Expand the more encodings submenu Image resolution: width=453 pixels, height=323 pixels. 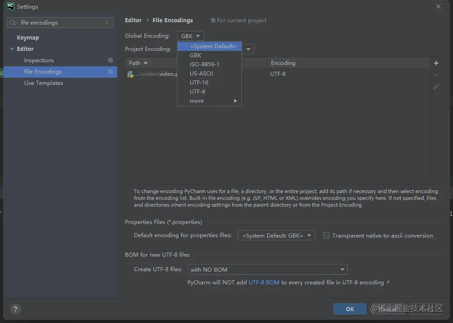click(x=209, y=101)
